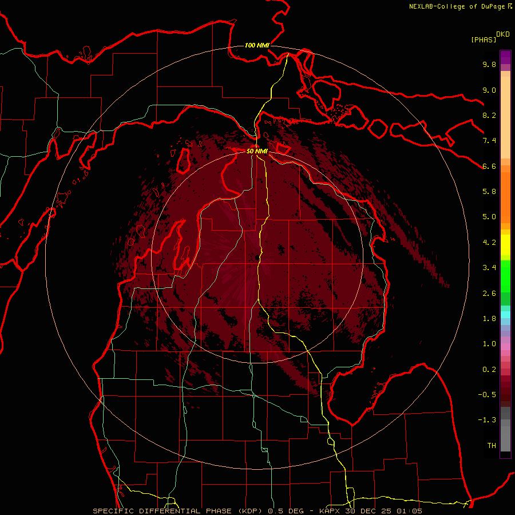This screenshot has width=515, height=515.
Task: Select the -1.3 scale value
Action: (x=487, y=420)
